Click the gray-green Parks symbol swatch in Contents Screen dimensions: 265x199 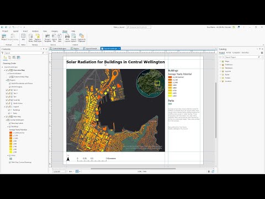point(10,159)
